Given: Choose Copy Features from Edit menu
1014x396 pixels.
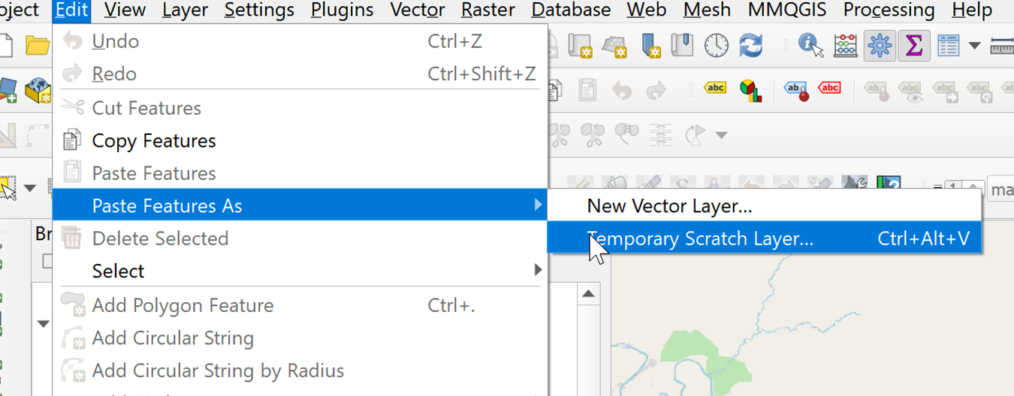Looking at the screenshot, I should click(x=153, y=140).
